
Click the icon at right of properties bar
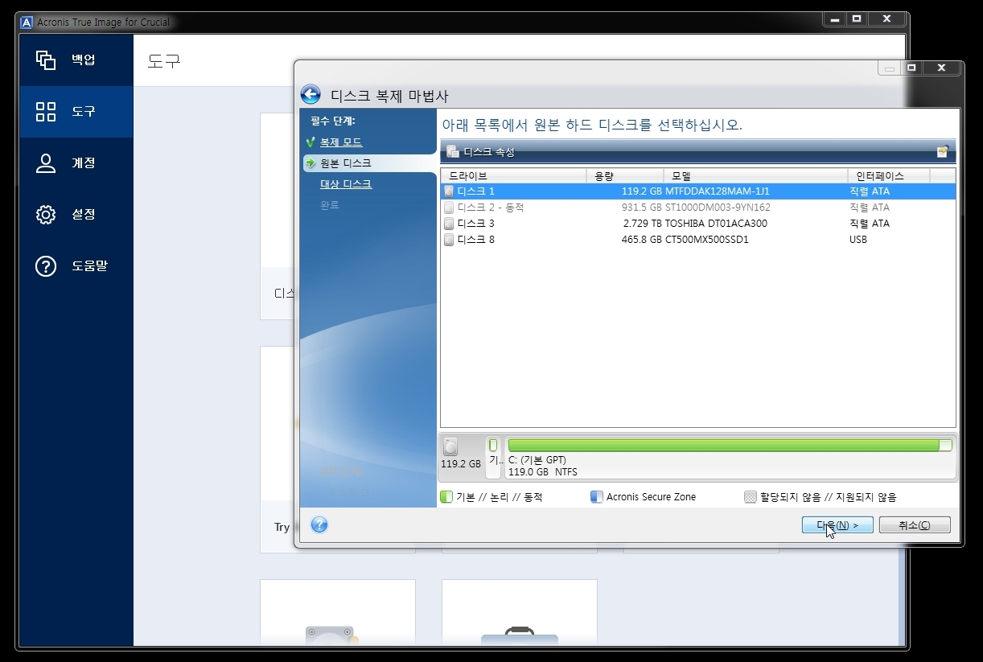[942, 151]
